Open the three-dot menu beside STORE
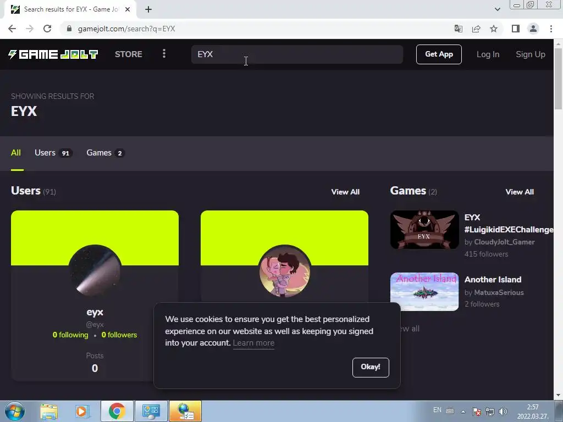 tap(164, 54)
